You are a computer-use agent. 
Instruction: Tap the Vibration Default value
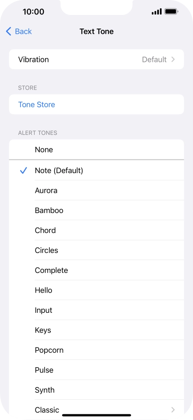click(x=154, y=59)
